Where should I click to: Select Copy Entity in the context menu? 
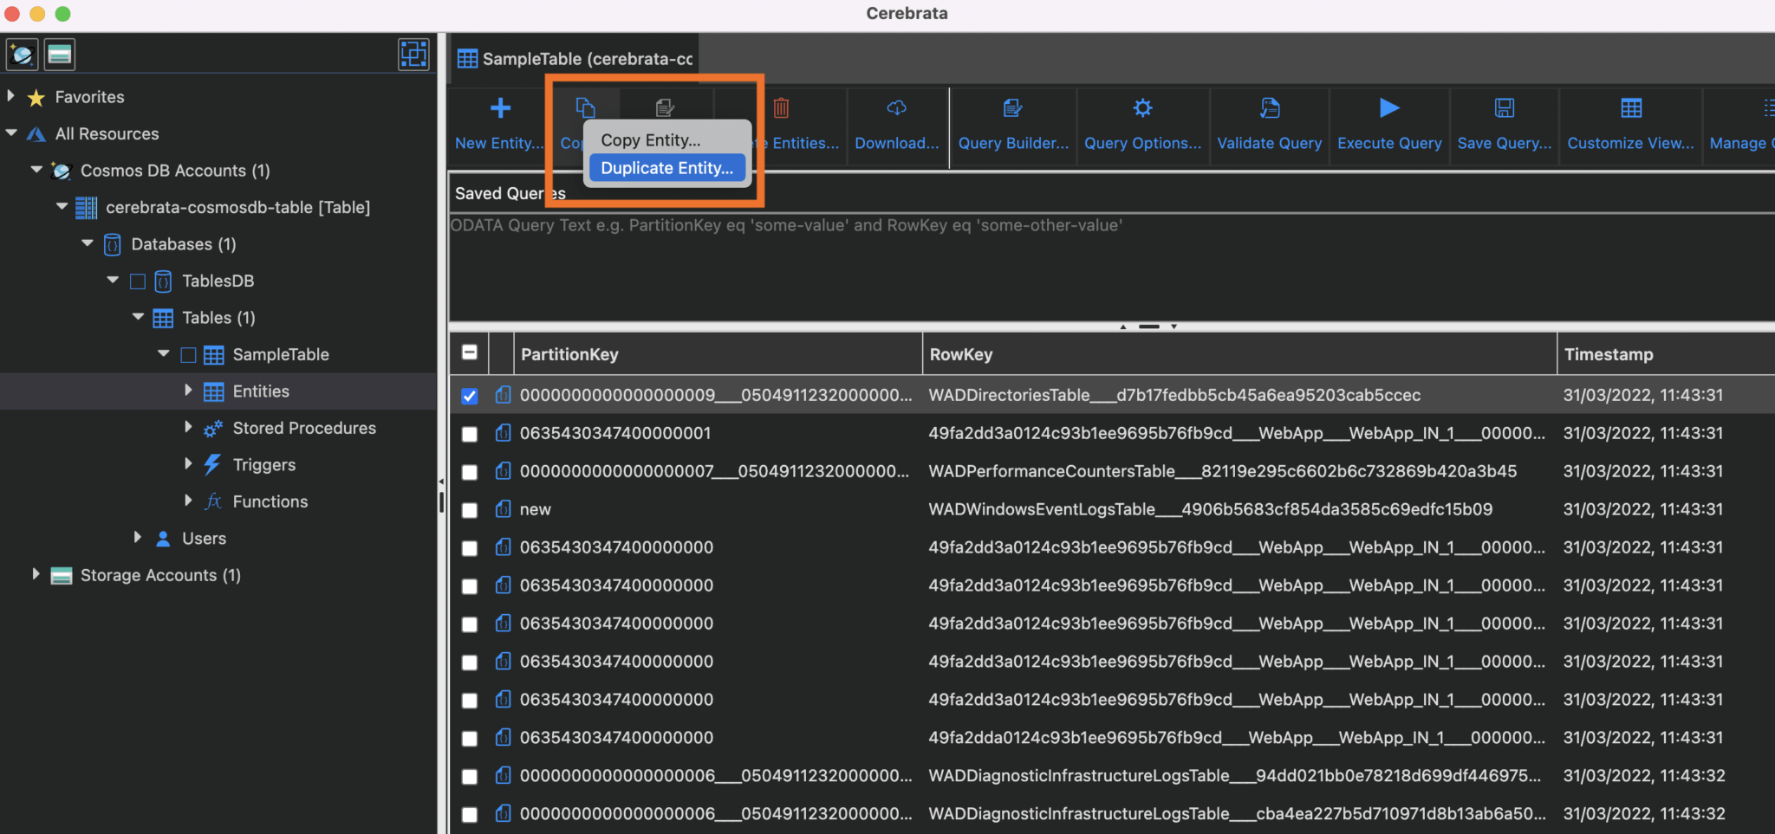[x=650, y=139]
